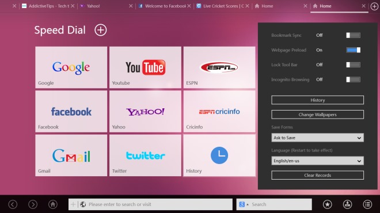Open a new tab with plus icon
The width and height of the screenshot is (380, 213).
point(374,6)
